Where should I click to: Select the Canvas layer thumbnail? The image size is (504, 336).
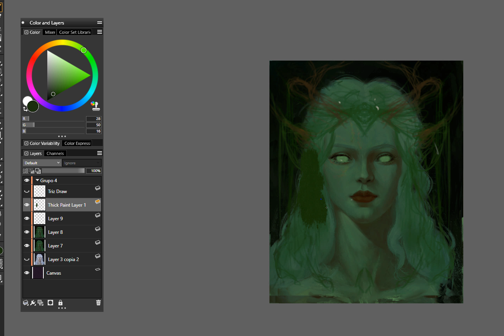tap(38, 273)
